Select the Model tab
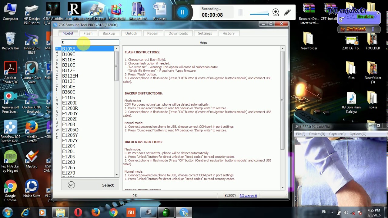Screen dimensions: 388x218 (68, 33)
